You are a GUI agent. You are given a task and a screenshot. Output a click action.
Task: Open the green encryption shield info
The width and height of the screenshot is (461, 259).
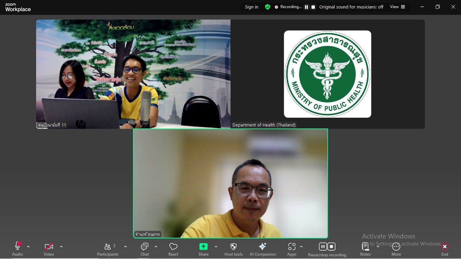coord(268,7)
